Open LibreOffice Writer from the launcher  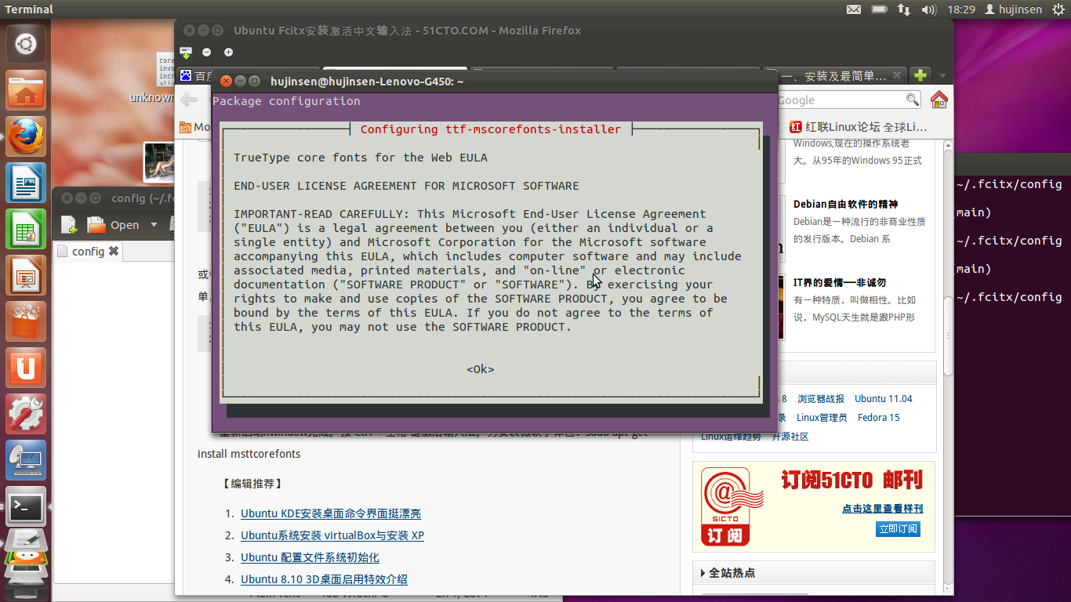pyautogui.click(x=26, y=183)
